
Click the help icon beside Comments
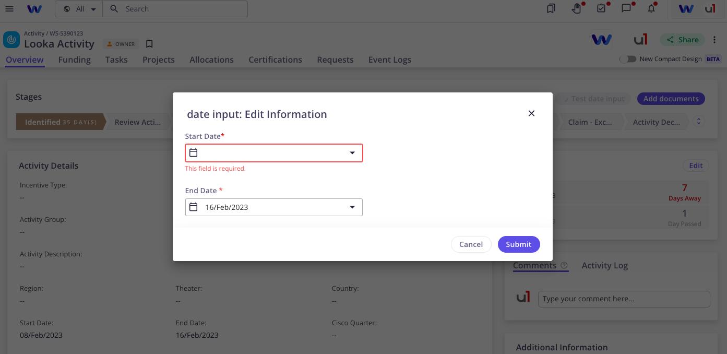pyautogui.click(x=564, y=265)
